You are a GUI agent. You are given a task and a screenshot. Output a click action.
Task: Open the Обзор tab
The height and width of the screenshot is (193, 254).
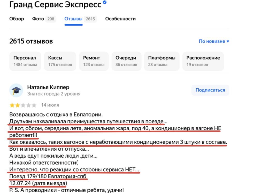17,19
